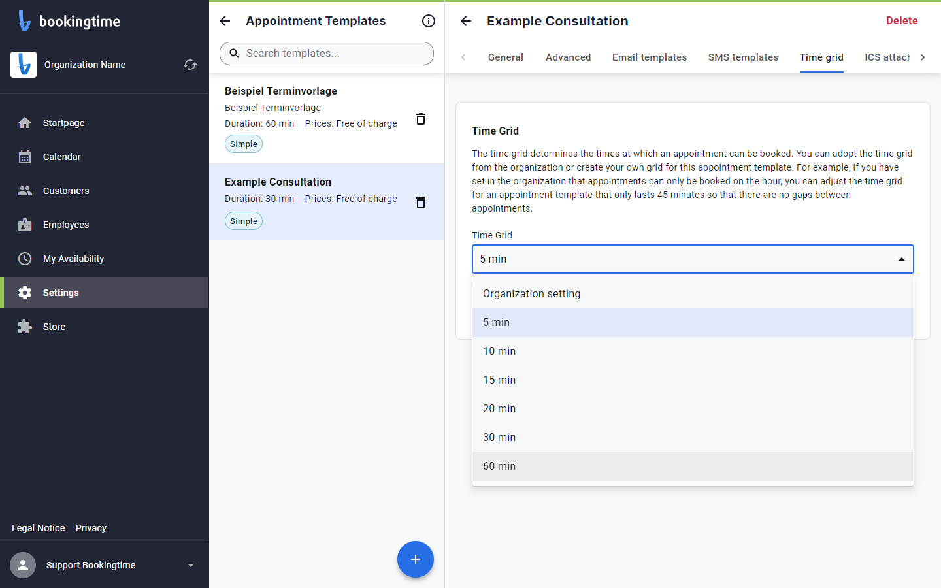Click the Support Bookingtime user avatar
Image resolution: width=941 pixels, height=588 pixels.
[23, 565]
